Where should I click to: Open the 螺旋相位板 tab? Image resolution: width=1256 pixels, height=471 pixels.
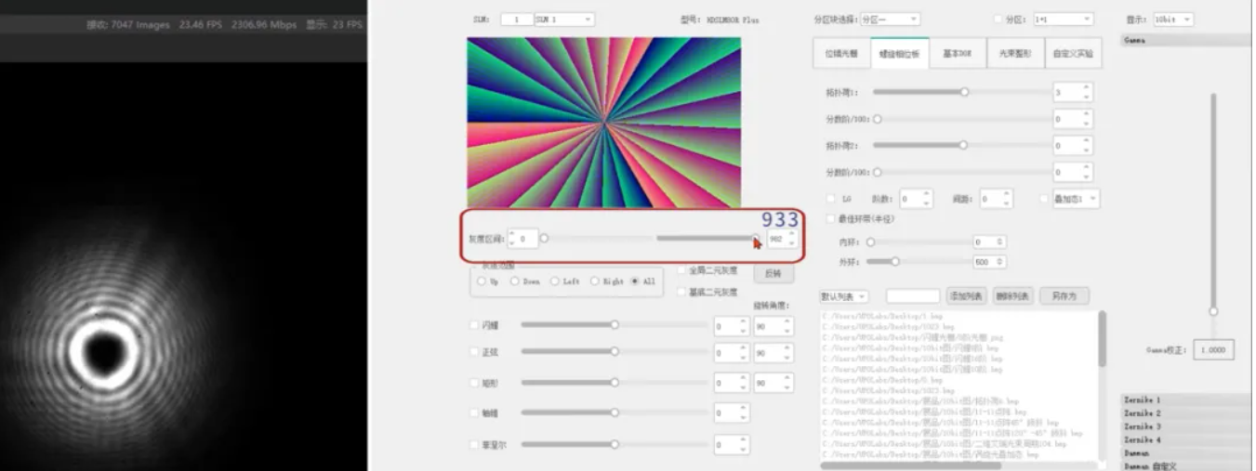899,54
